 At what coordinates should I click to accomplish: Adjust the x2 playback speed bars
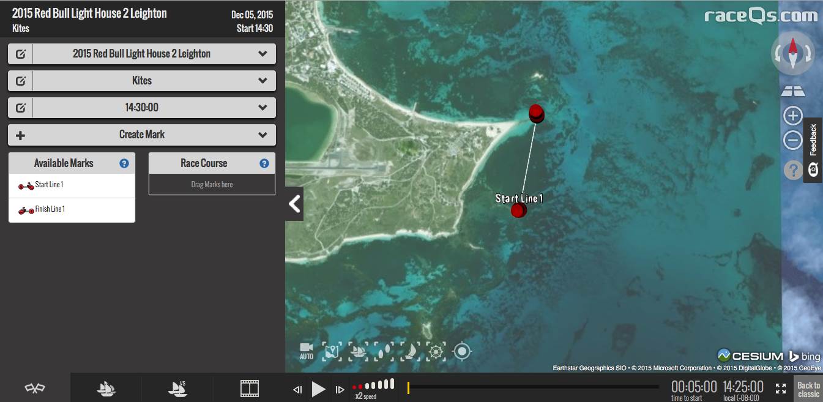coord(373,385)
